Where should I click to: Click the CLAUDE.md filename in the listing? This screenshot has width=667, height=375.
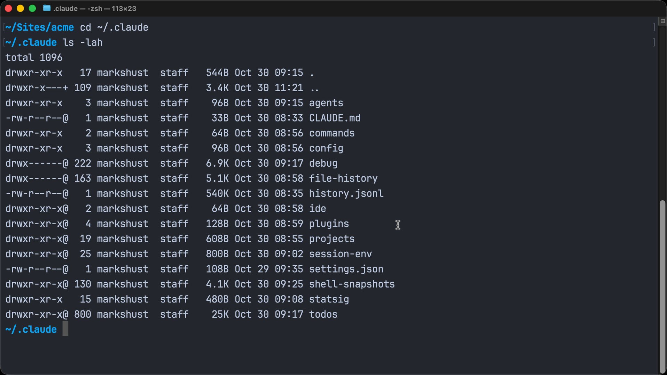pos(335,118)
